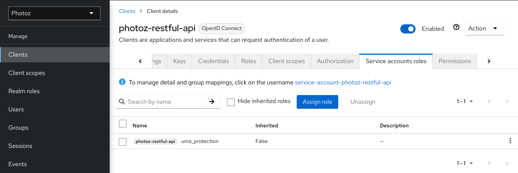Open top 1 - 1 pagination dropdown

tap(465, 102)
